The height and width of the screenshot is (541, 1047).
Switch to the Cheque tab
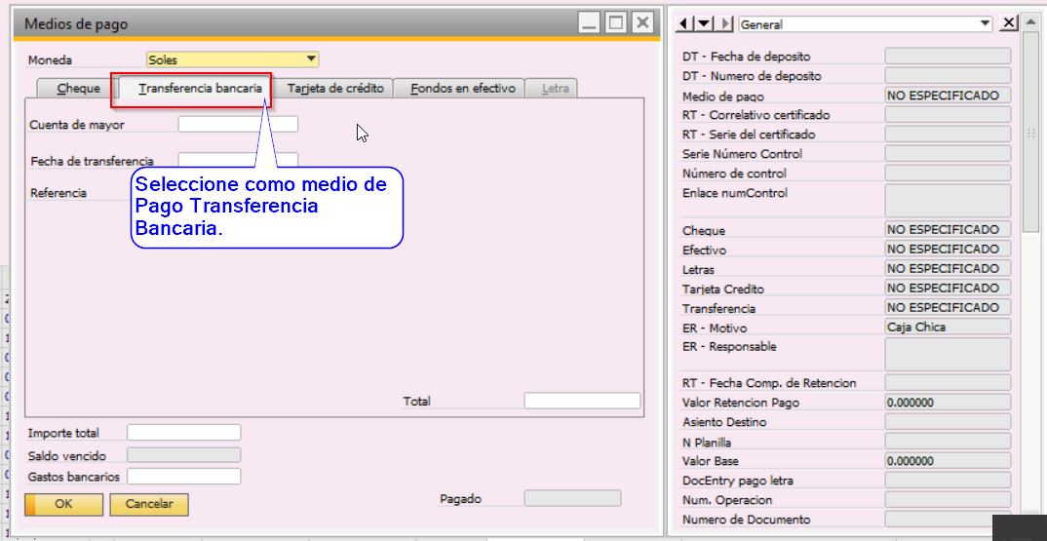click(x=79, y=89)
